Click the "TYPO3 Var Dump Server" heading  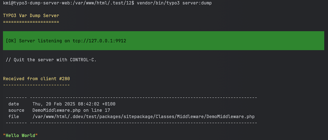click(31, 16)
